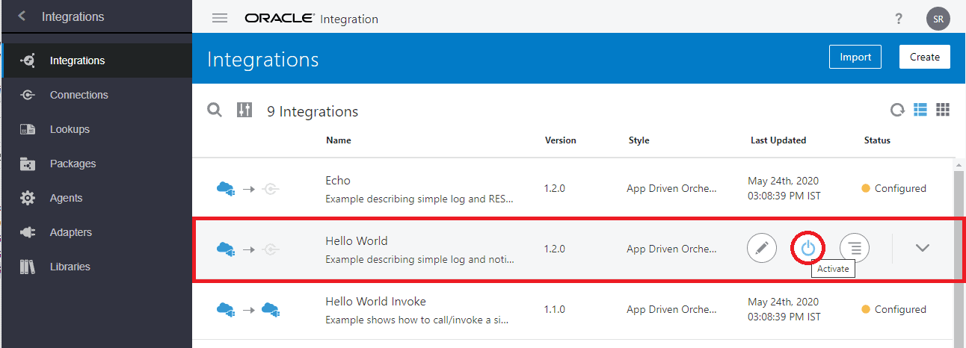Activate the Hello World integration

pos(808,248)
